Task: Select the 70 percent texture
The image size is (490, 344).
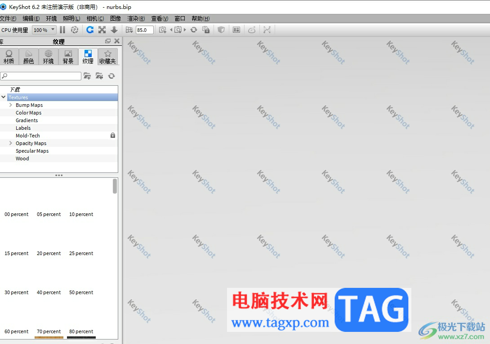Action: 49,331
